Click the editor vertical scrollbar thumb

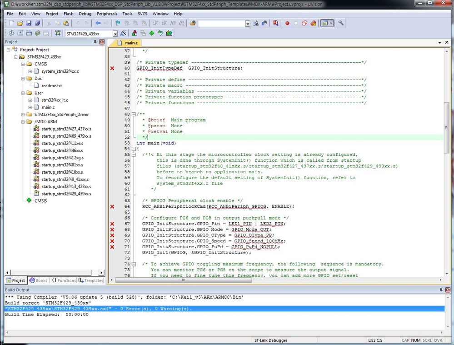click(x=446, y=128)
